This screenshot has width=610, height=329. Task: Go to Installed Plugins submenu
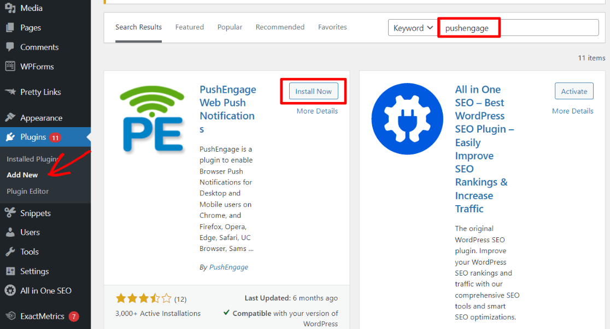(33, 159)
